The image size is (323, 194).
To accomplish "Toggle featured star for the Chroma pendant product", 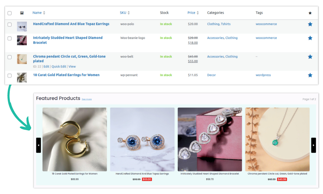I will tap(310, 56).
